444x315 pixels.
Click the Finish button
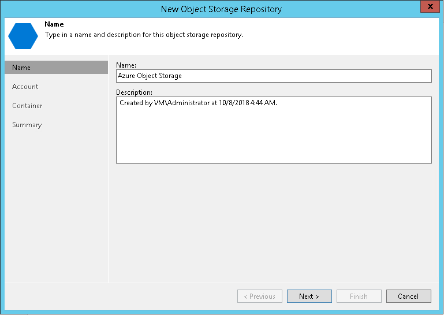coord(359,297)
